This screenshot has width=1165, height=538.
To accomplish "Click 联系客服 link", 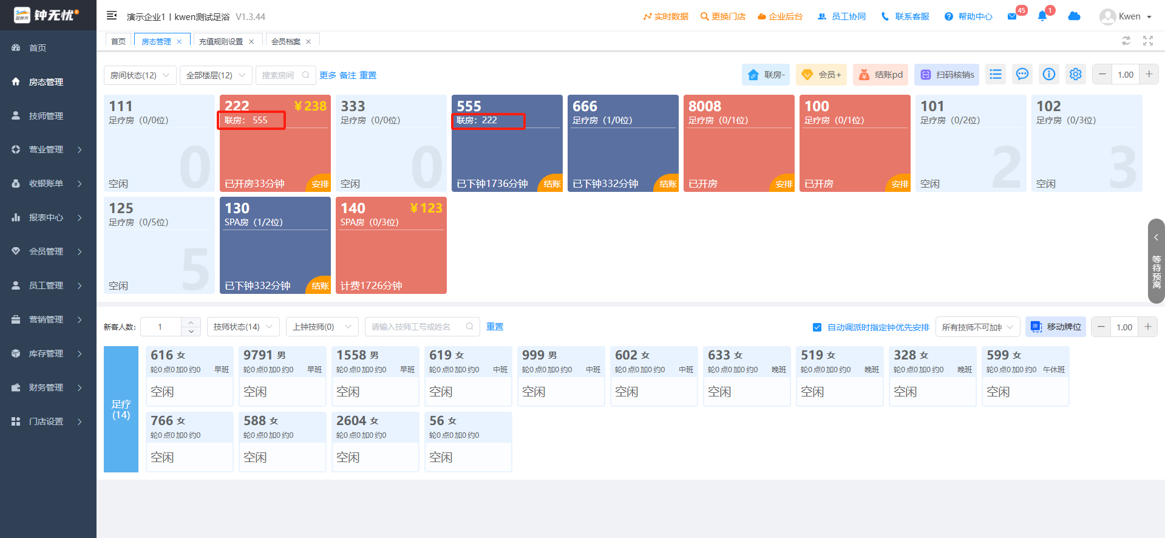I will pyautogui.click(x=905, y=16).
